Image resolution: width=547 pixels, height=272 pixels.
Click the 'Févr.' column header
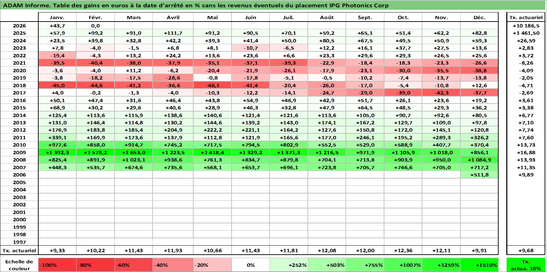tap(95, 17)
